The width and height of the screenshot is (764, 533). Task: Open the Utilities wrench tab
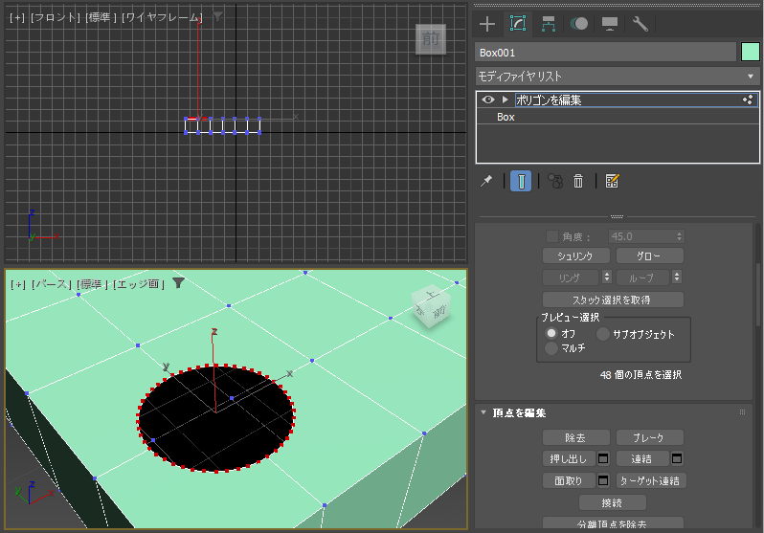tap(640, 24)
